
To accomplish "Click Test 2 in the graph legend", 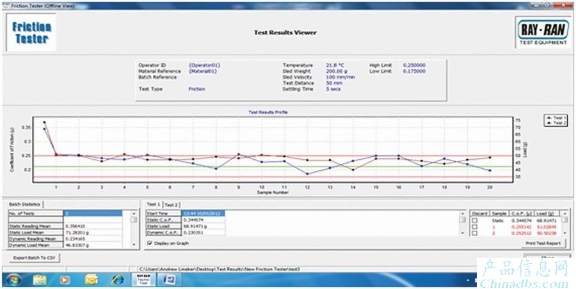I will click(557, 123).
